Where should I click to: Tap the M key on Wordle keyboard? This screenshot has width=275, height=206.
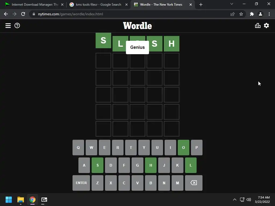coord(178,183)
